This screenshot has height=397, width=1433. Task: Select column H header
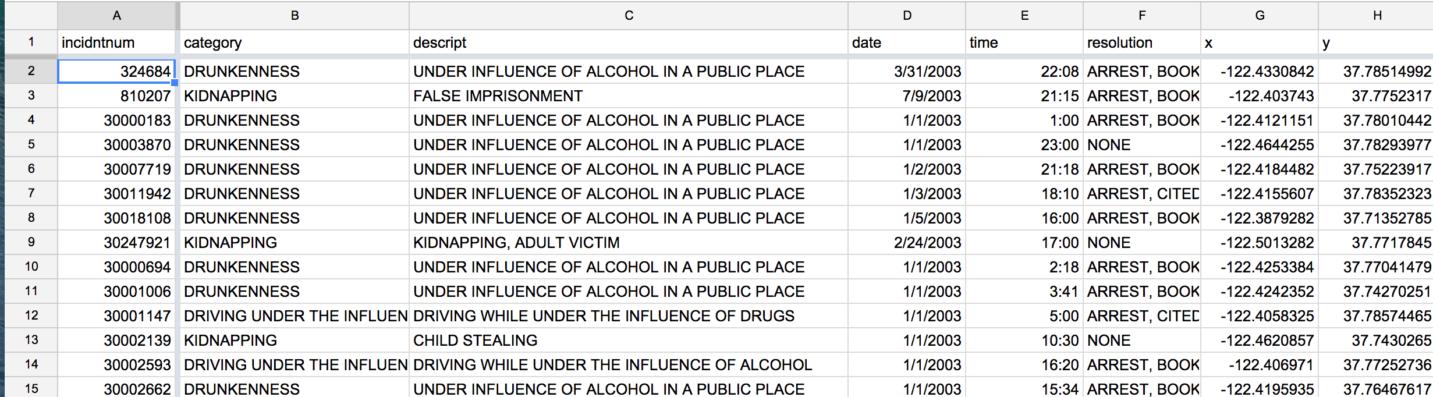click(1376, 16)
